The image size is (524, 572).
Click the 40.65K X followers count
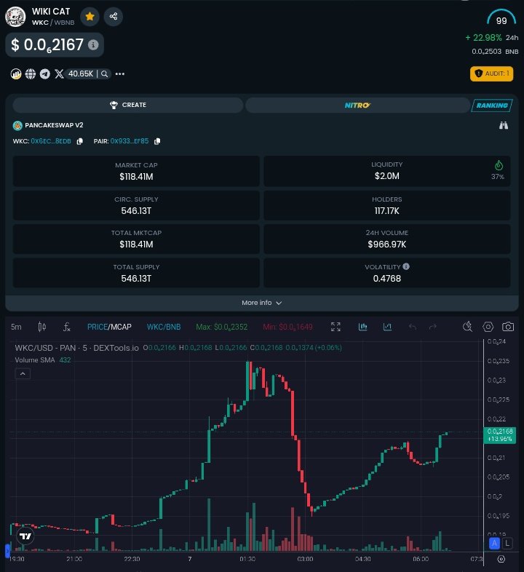(81, 74)
